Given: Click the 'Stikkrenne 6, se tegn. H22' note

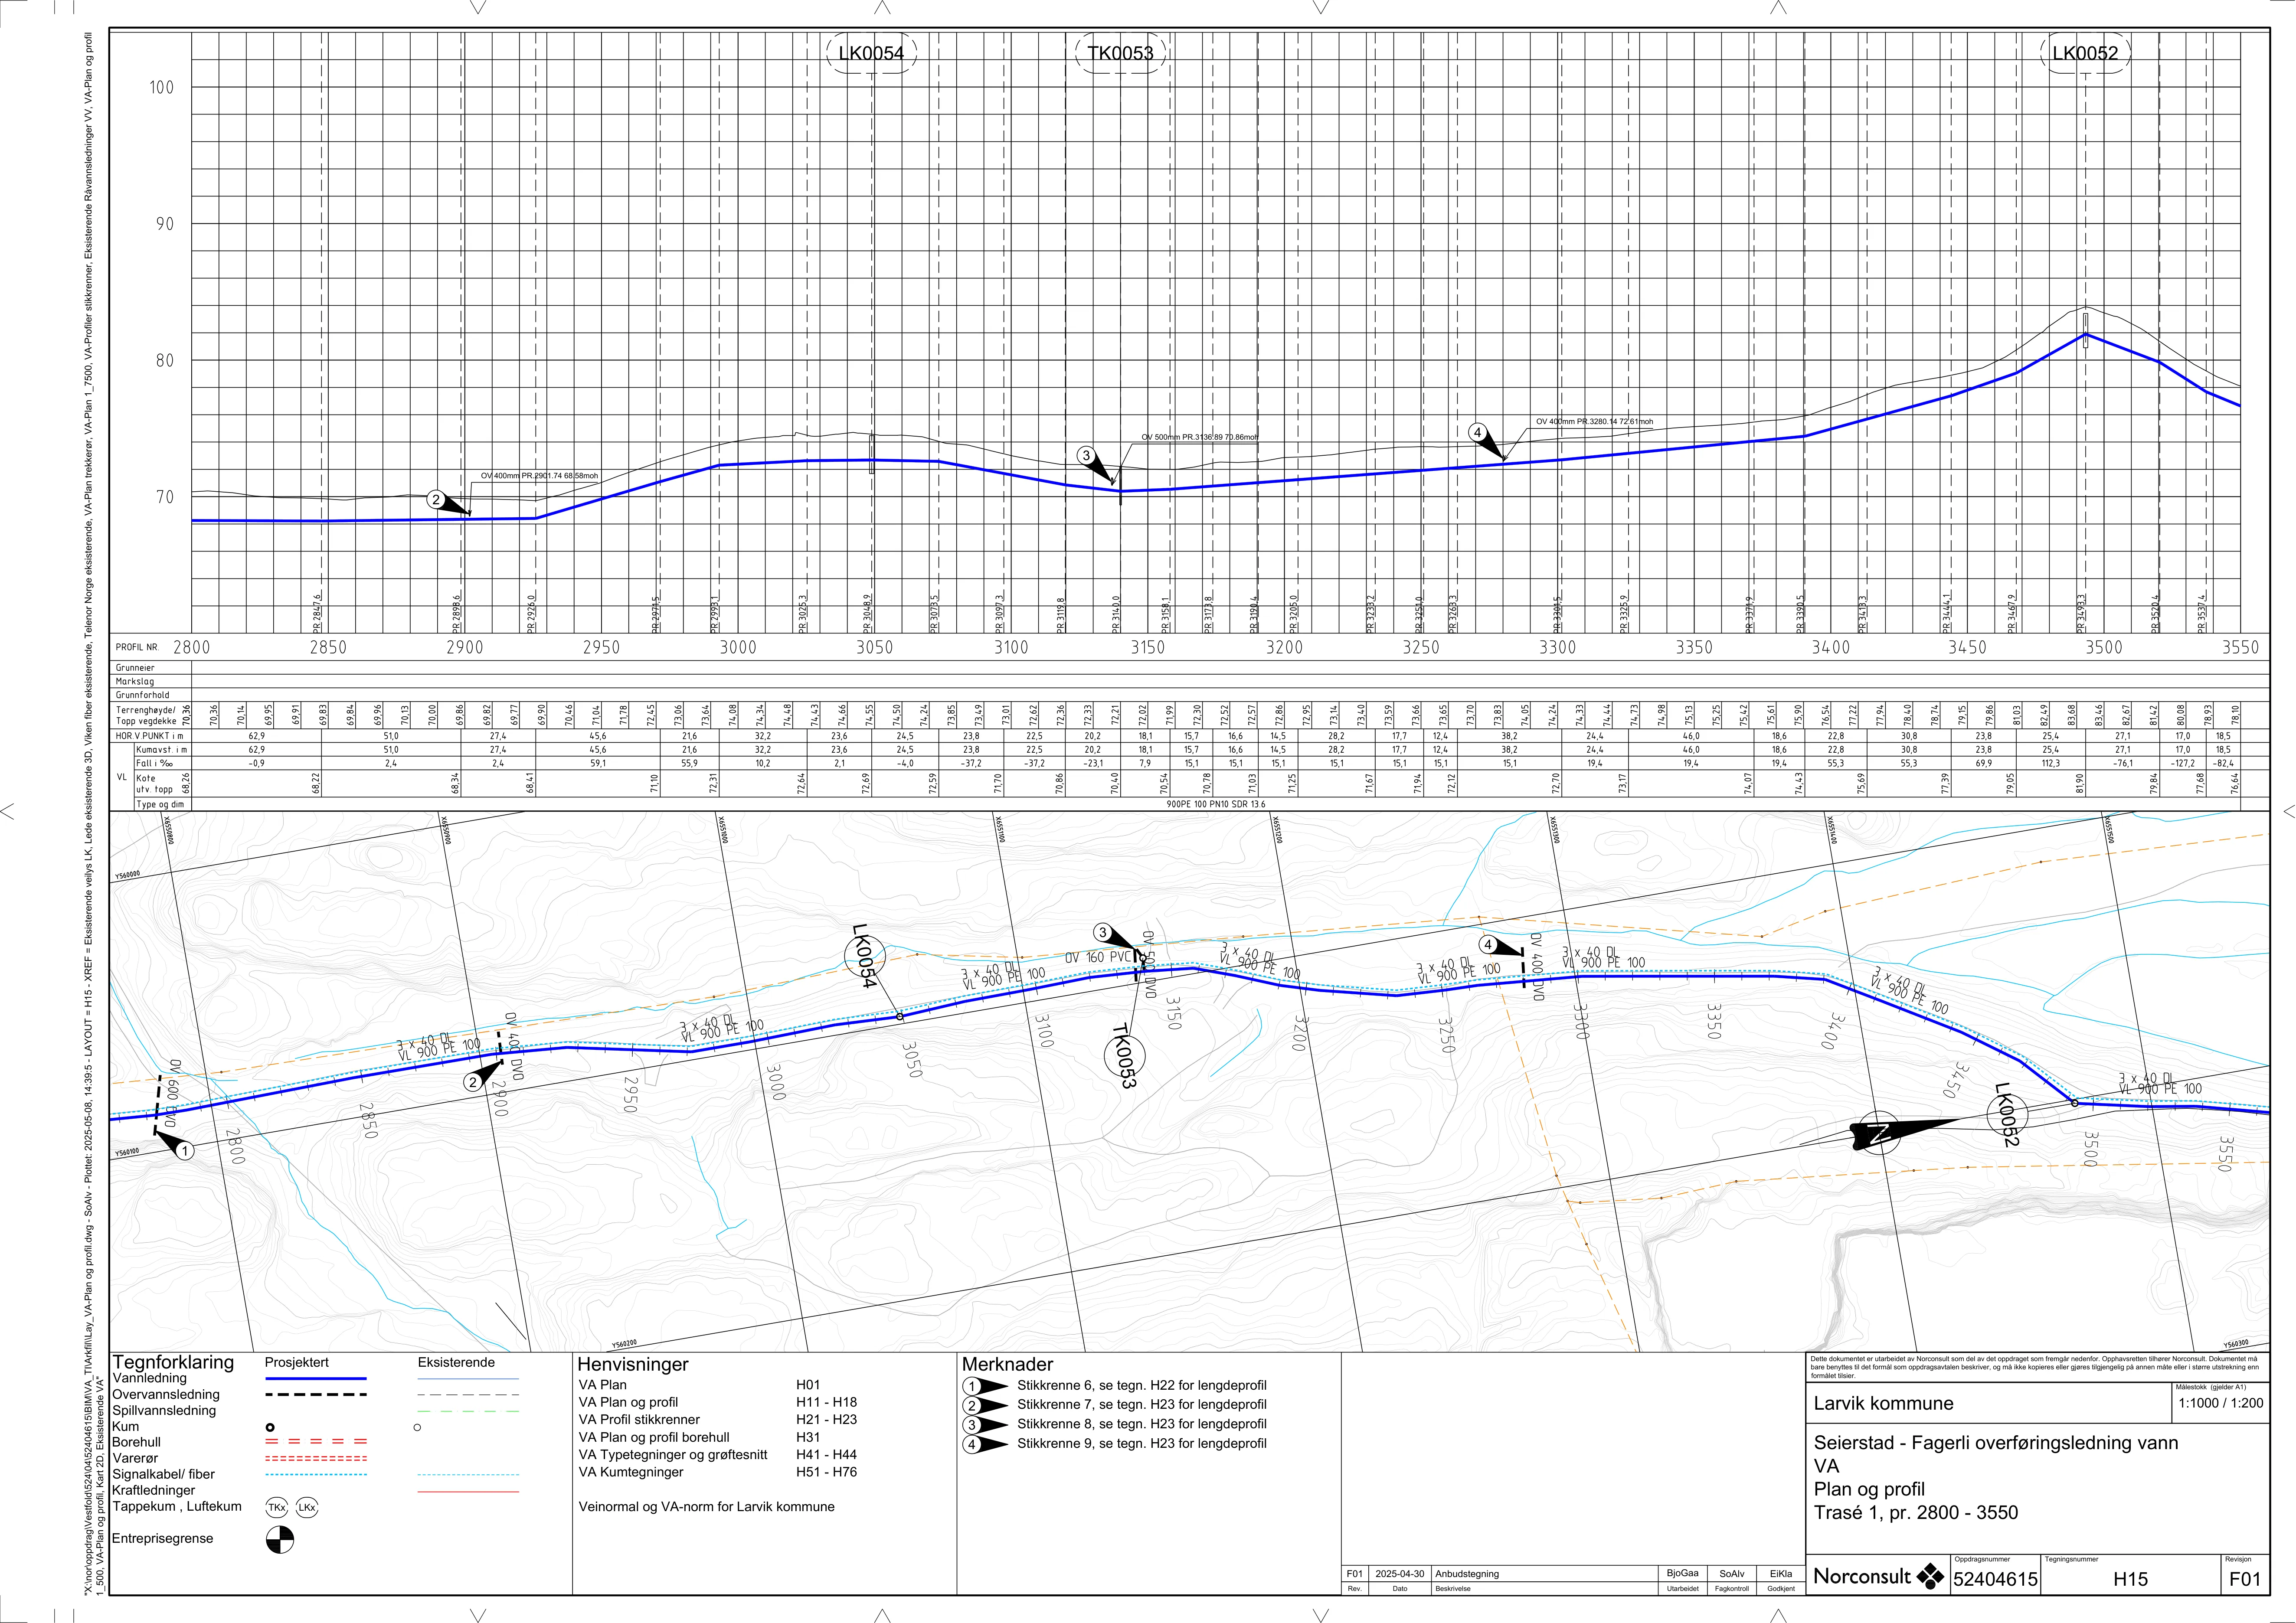Looking at the screenshot, I should coord(1142,1386).
